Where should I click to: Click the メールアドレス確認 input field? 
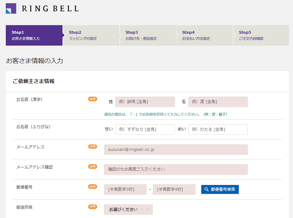coord(176,170)
